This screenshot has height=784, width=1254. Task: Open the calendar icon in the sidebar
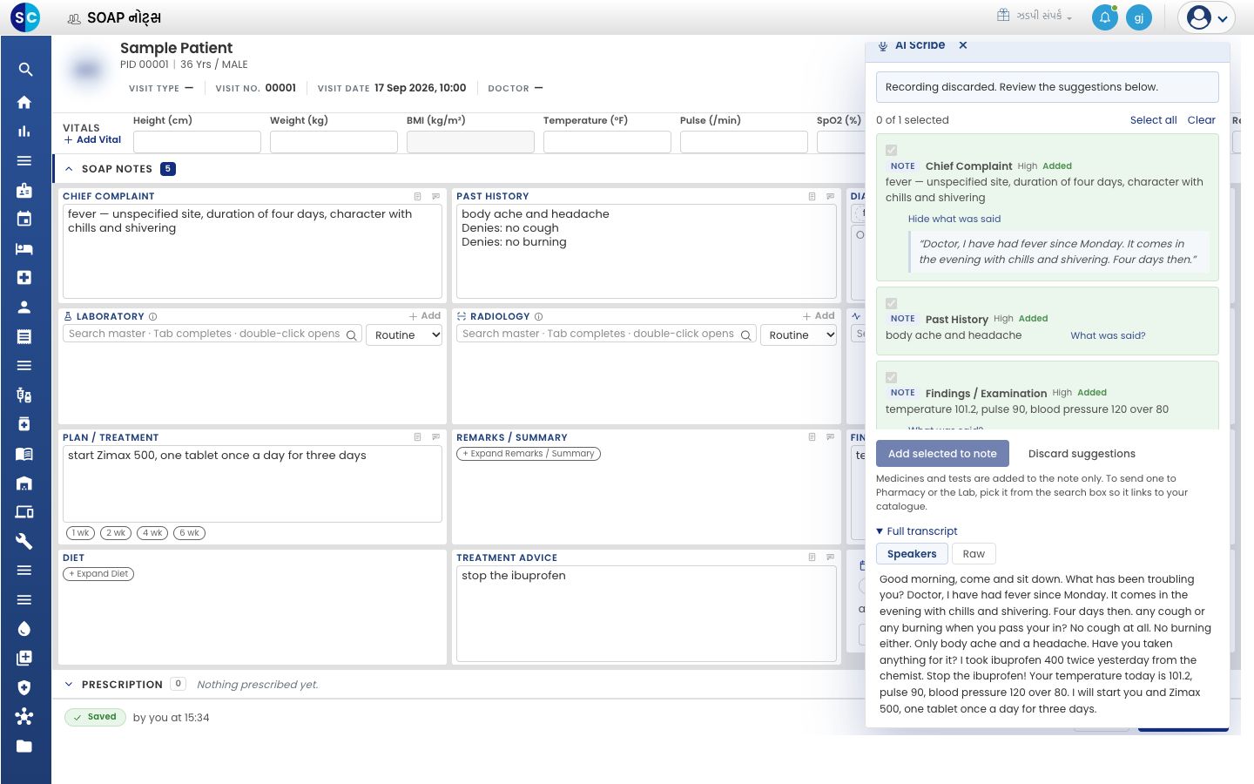pyautogui.click(x=24, y=220)
